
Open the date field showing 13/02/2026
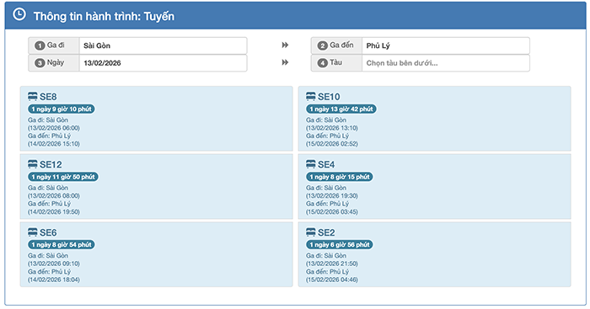pos(163,63)
